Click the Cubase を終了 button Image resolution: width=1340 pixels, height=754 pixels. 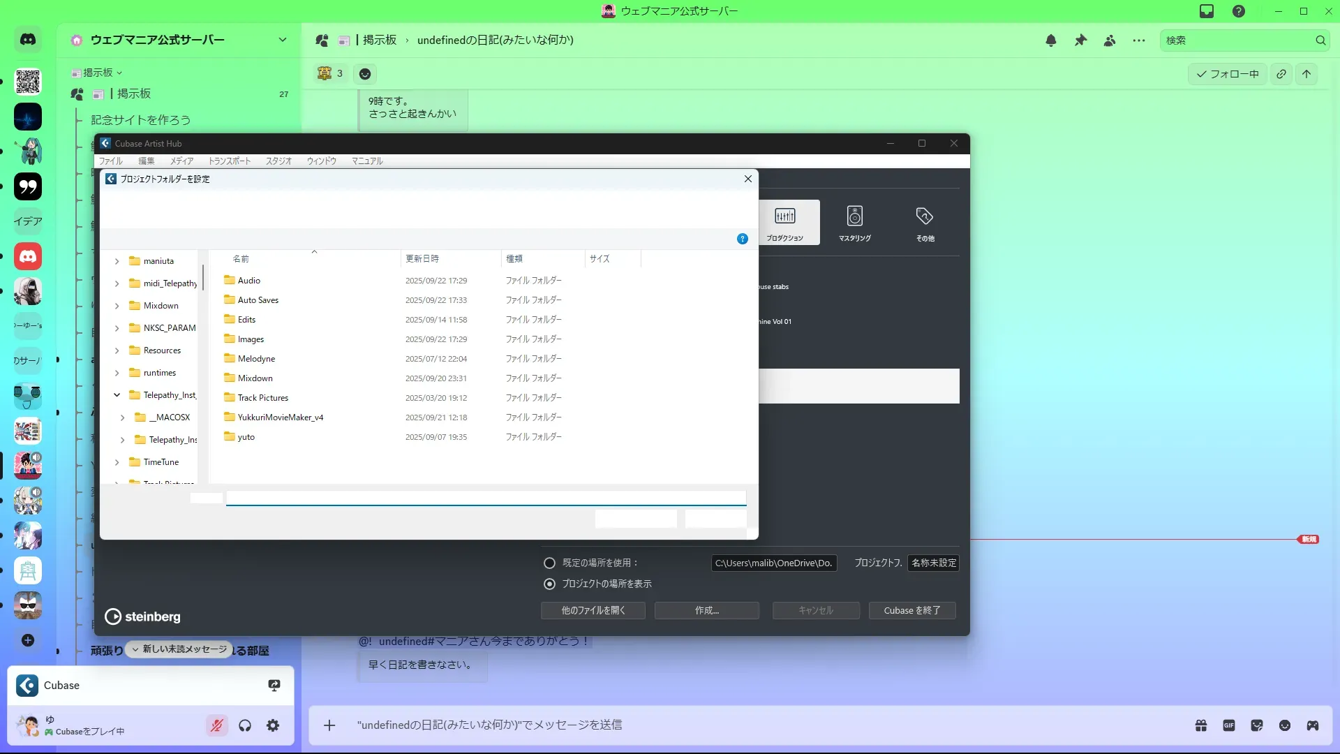(x=911, y=610)
